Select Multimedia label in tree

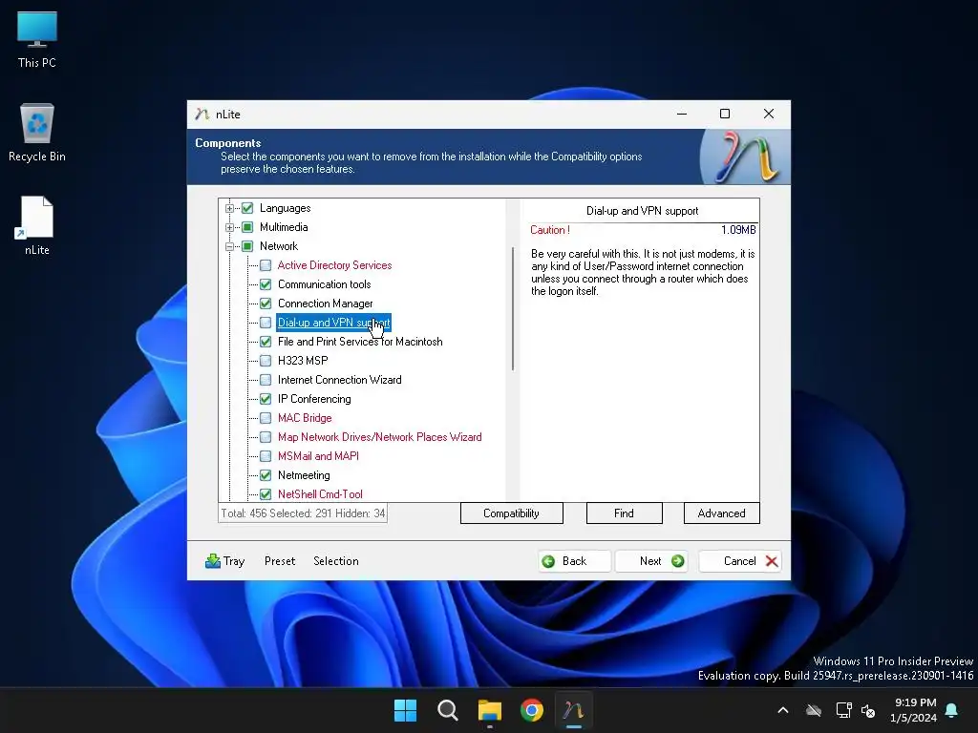tap(284, 227)
